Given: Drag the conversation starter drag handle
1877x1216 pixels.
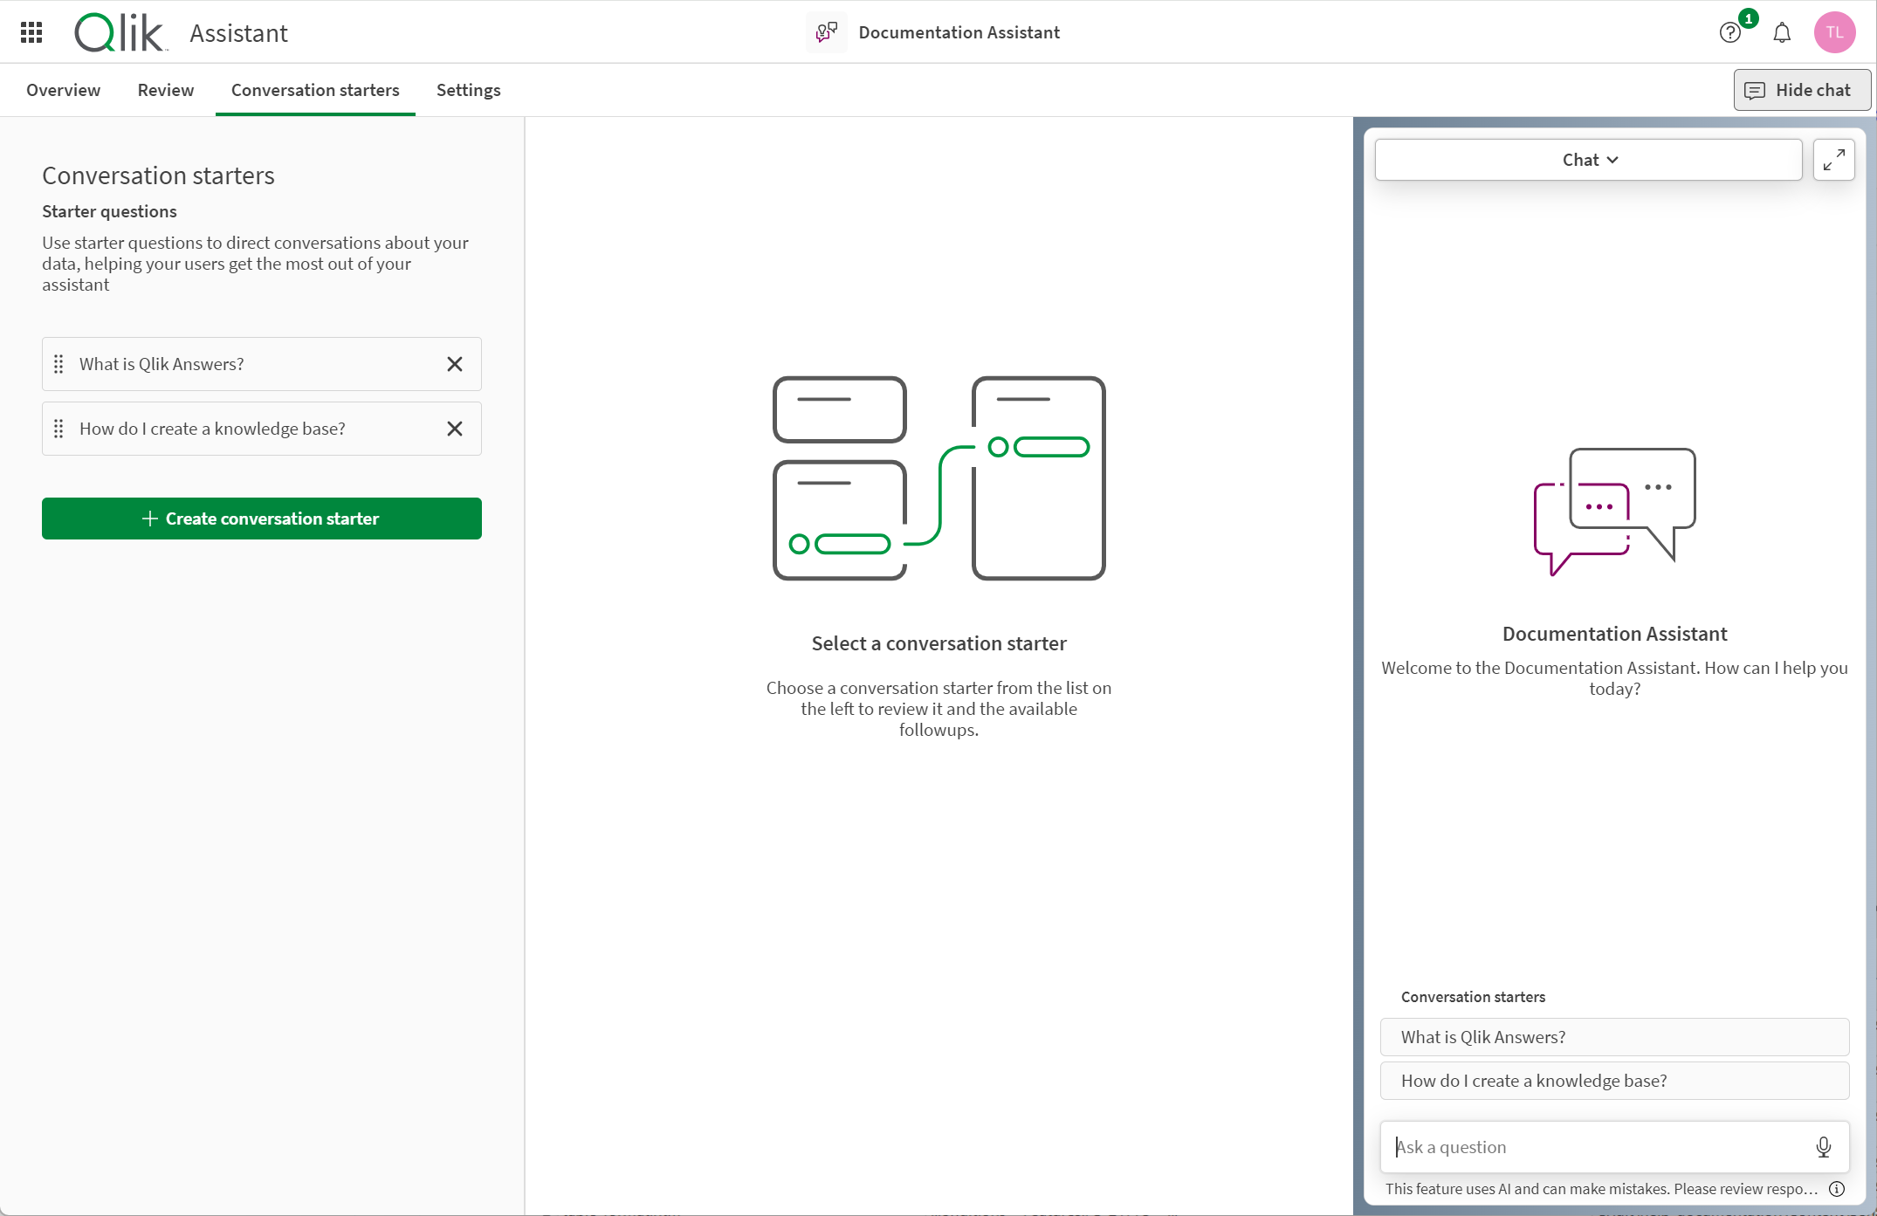Looking at the screenshot, I should tap(58, 364).
